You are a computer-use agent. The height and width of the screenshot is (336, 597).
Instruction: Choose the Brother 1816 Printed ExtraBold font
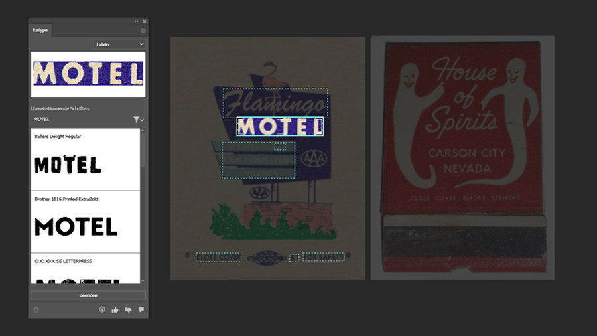coord(86,222)
